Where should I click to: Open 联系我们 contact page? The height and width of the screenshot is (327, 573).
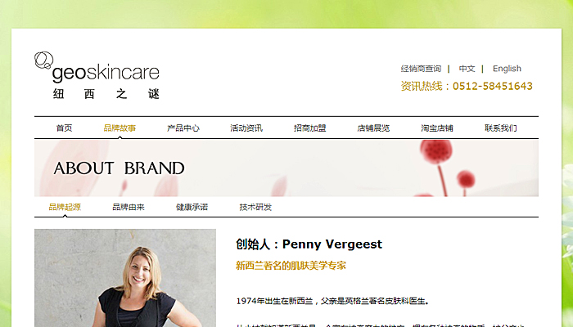coord(501,128)
